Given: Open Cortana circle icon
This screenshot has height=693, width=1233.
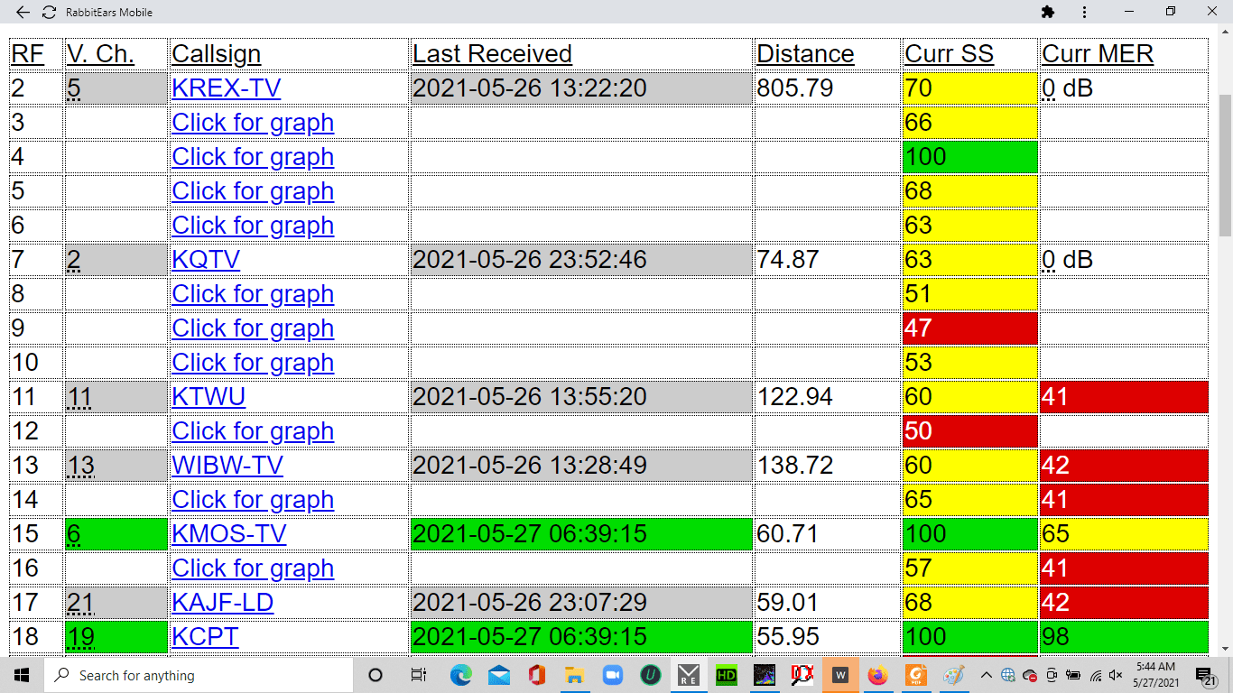Looking at the screenshot, I should click(376, 675).
